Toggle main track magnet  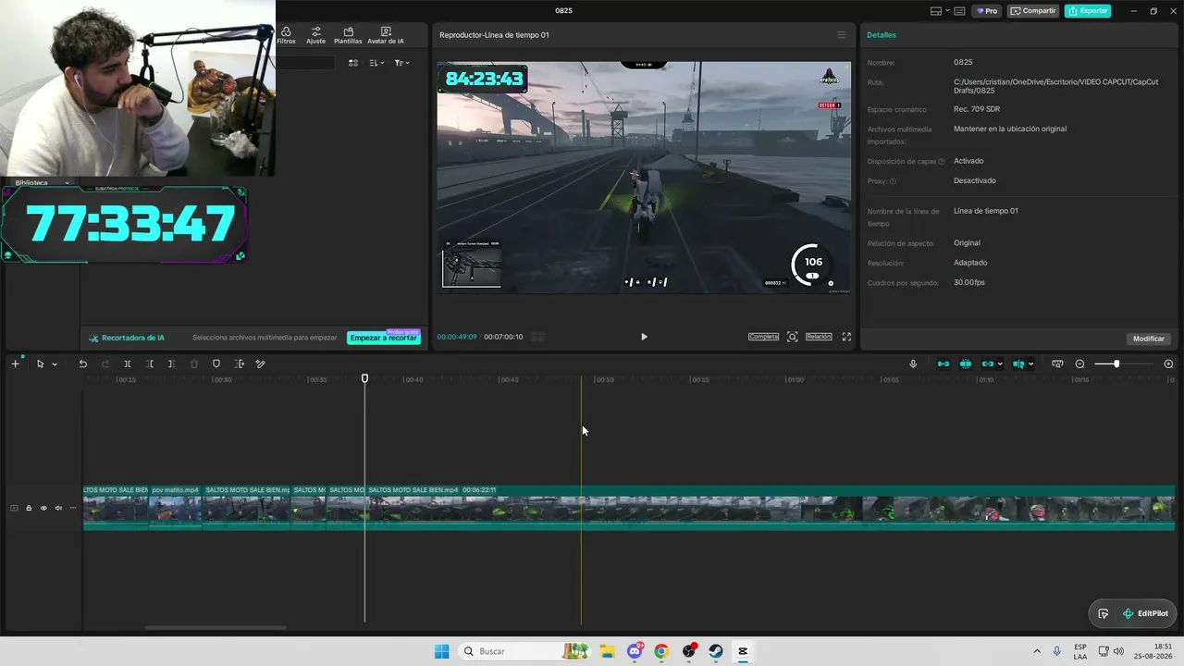tap(943, 364)
